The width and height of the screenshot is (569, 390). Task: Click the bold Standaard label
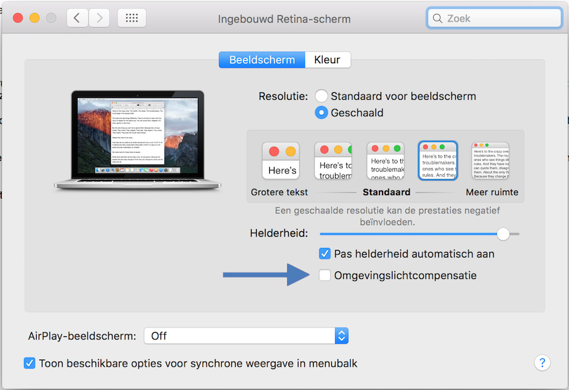pyautogui.click(x=386, y=192)
